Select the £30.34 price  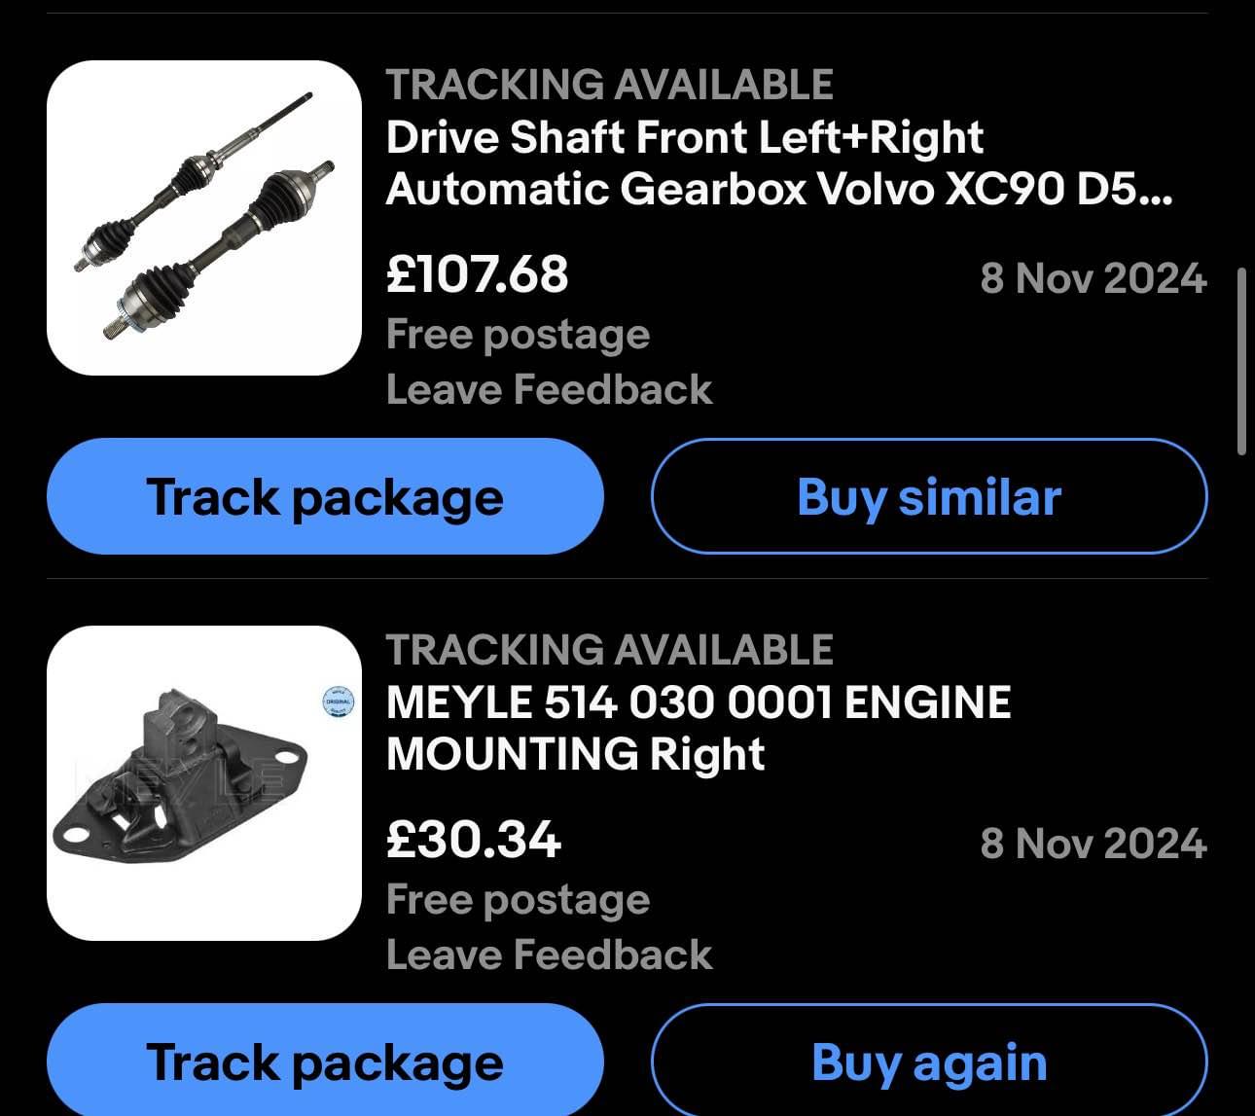[473, 840]
